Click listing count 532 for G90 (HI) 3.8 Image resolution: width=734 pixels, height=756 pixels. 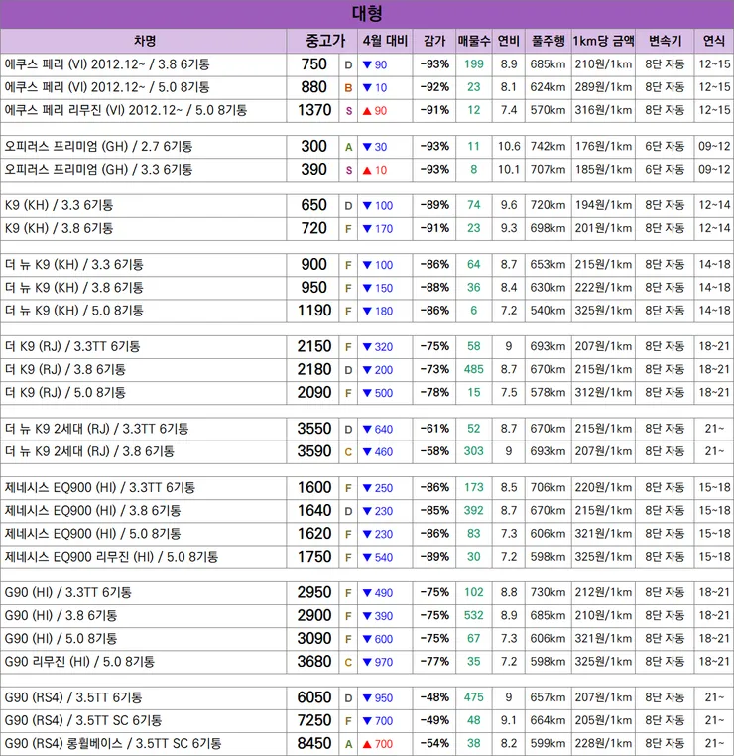[474, 616]
